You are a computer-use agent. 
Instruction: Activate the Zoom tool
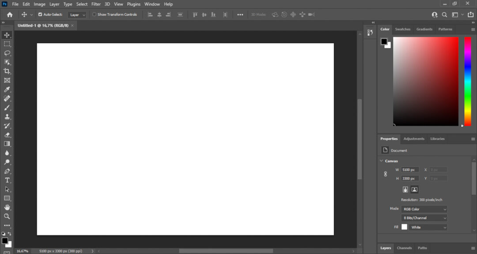pyautogui.click(x=7, y=216)
